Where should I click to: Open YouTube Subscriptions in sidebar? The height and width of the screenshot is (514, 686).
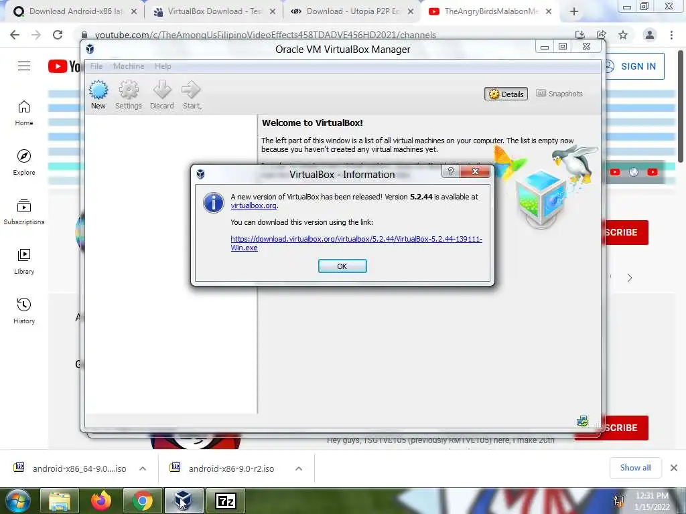[x=24, y=212]
